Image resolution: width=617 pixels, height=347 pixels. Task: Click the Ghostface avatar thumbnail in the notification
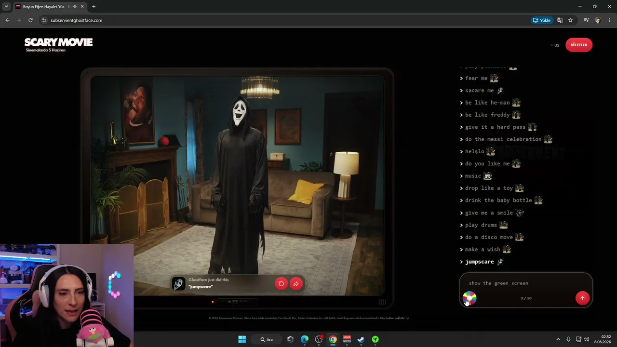click(179, 283)
